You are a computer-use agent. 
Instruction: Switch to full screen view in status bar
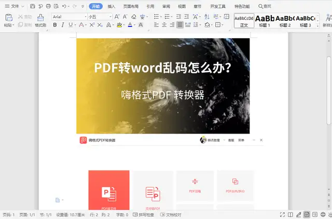(x=282, y=214)
